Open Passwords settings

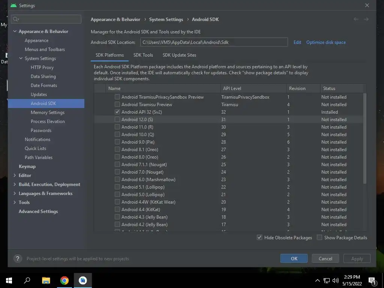click(x=41, y=130)
